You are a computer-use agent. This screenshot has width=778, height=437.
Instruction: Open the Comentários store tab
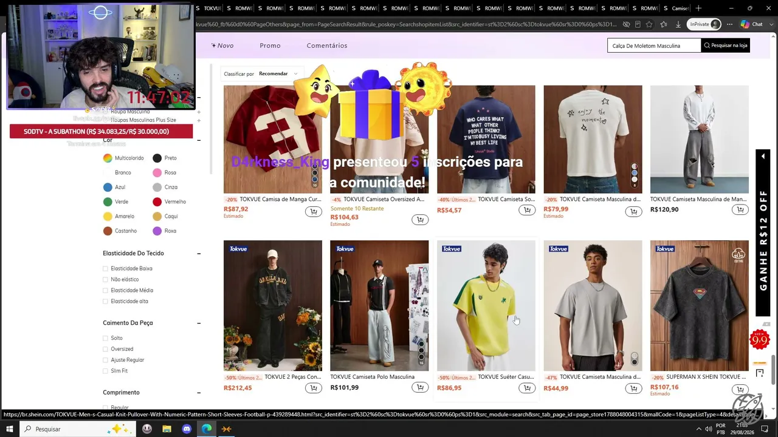[327, 46]
